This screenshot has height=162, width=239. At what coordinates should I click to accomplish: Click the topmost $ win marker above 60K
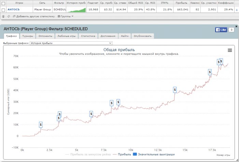coord(221,61)
